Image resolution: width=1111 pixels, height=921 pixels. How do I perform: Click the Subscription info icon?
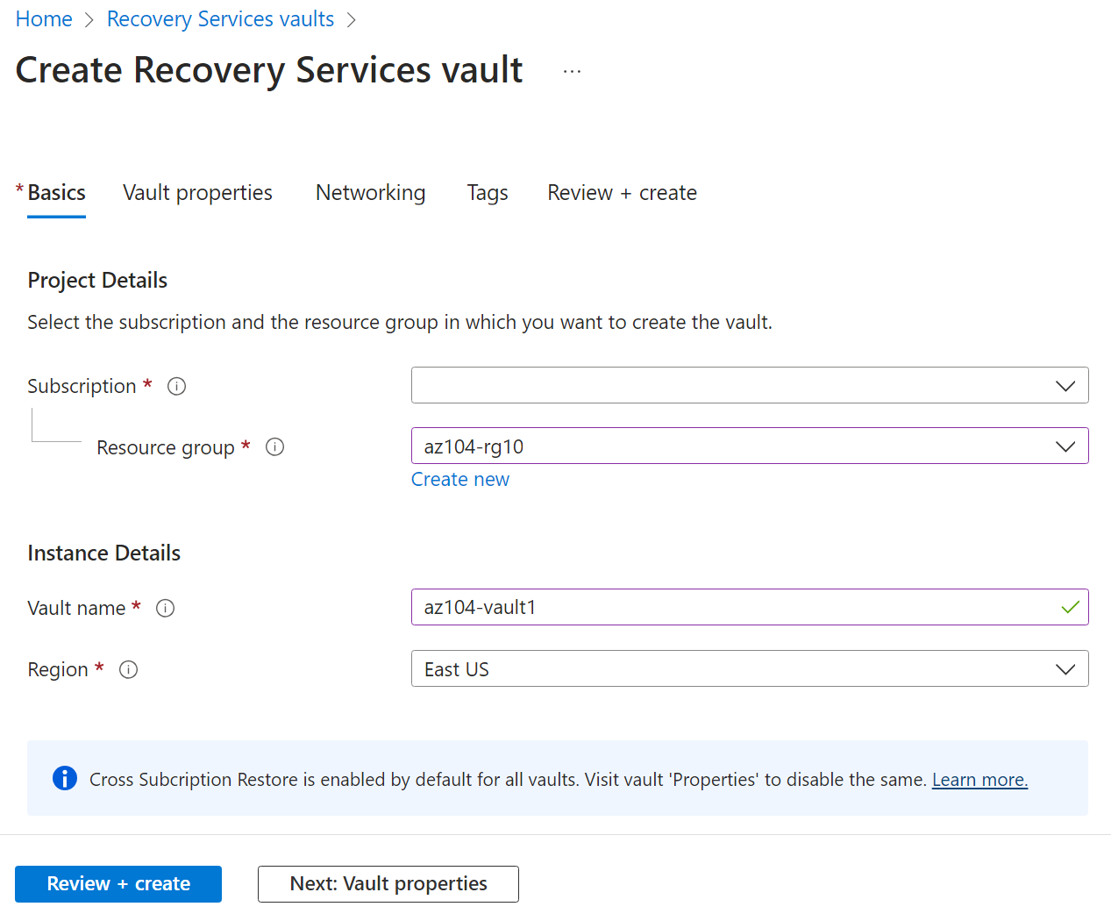pos(176,385)
